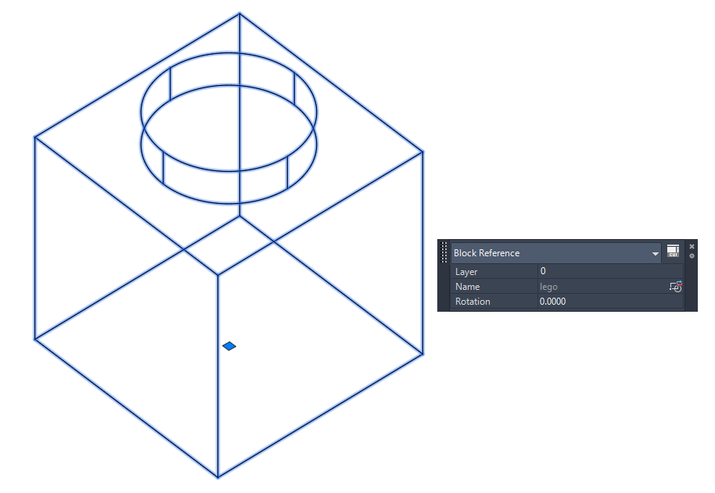This screenshot has width=715, height=493.
Task: Click the 'Rotation' property label
Action: 472,302
